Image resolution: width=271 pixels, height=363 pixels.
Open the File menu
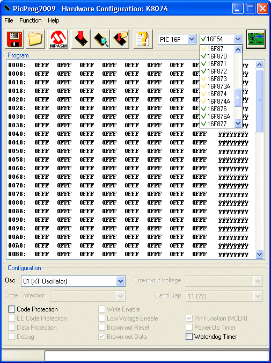click(x=9, y=20)
